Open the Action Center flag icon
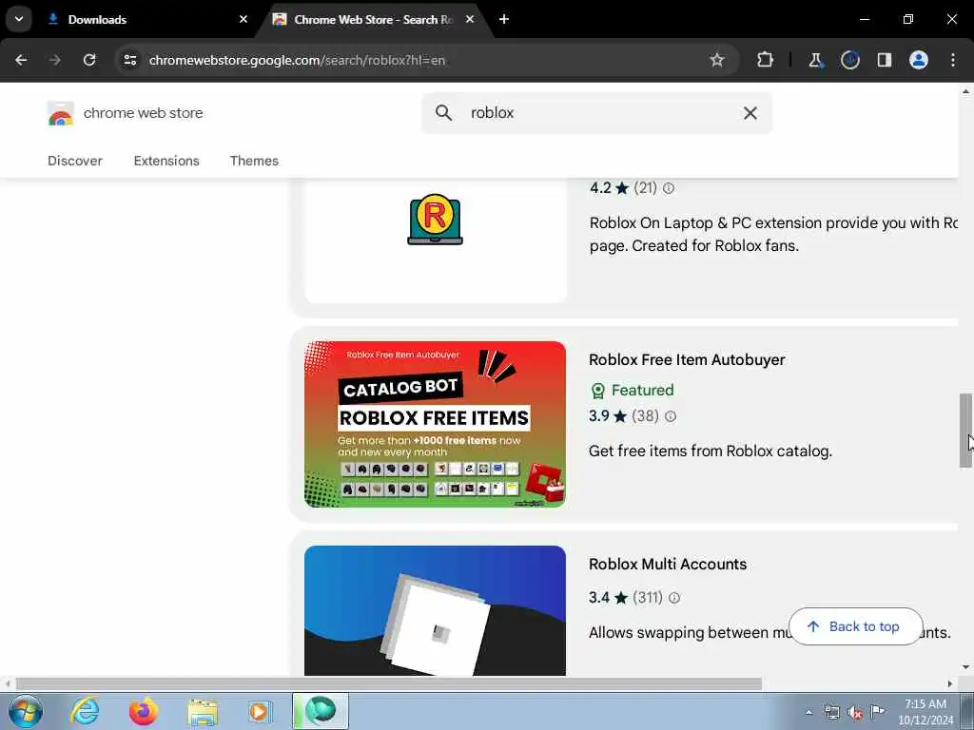Image resolution: width=974 pixels, height=730 pixels. pyautogui.click(x=877, y=711)
